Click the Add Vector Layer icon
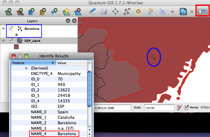 coord(9,12)
